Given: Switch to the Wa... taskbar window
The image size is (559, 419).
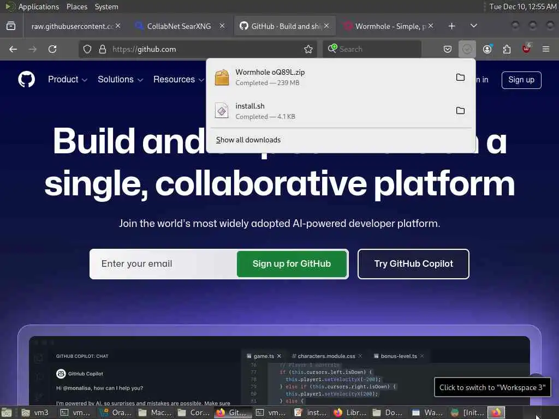Looking at the screenshot, I should 427,412.
